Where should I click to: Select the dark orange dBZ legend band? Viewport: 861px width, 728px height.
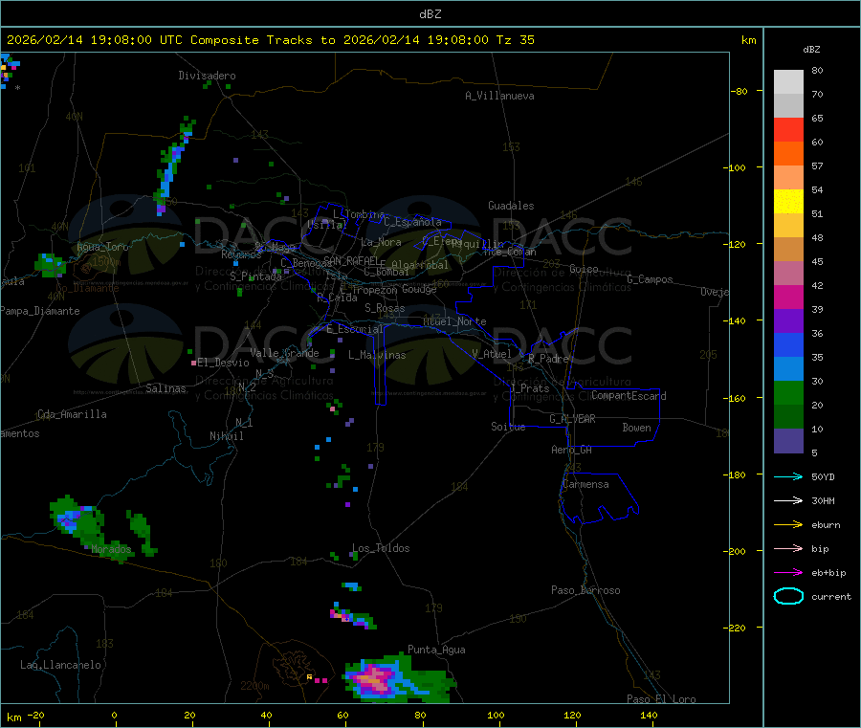(788, 154)
